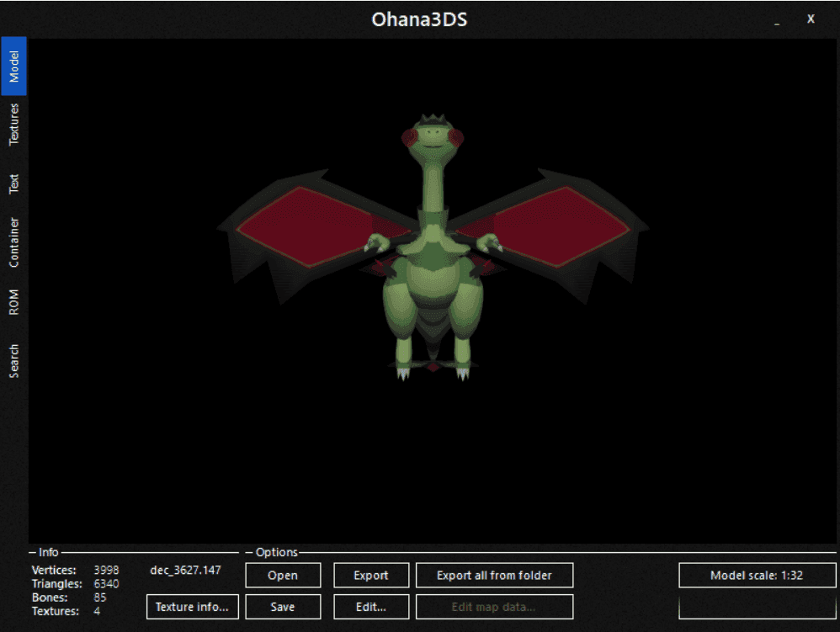Close the Ohana3DS window
840x632 pixels.
811,19
